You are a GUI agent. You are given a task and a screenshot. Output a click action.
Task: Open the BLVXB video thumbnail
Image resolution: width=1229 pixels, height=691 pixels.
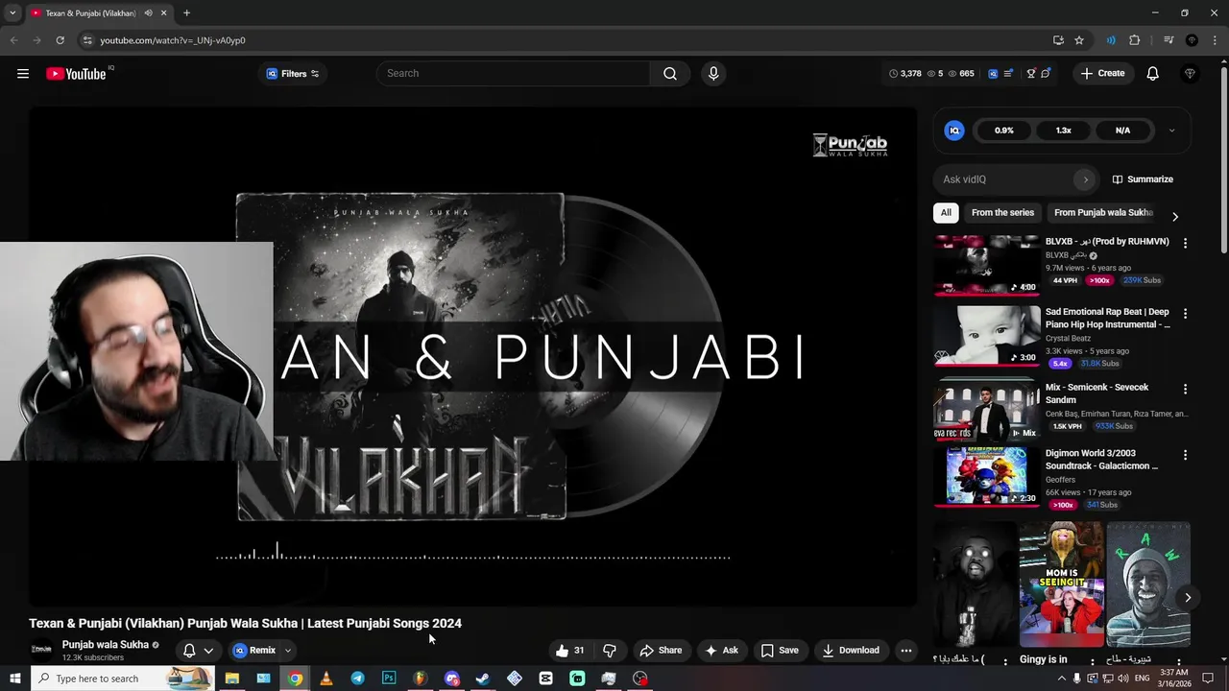point(987,266)
